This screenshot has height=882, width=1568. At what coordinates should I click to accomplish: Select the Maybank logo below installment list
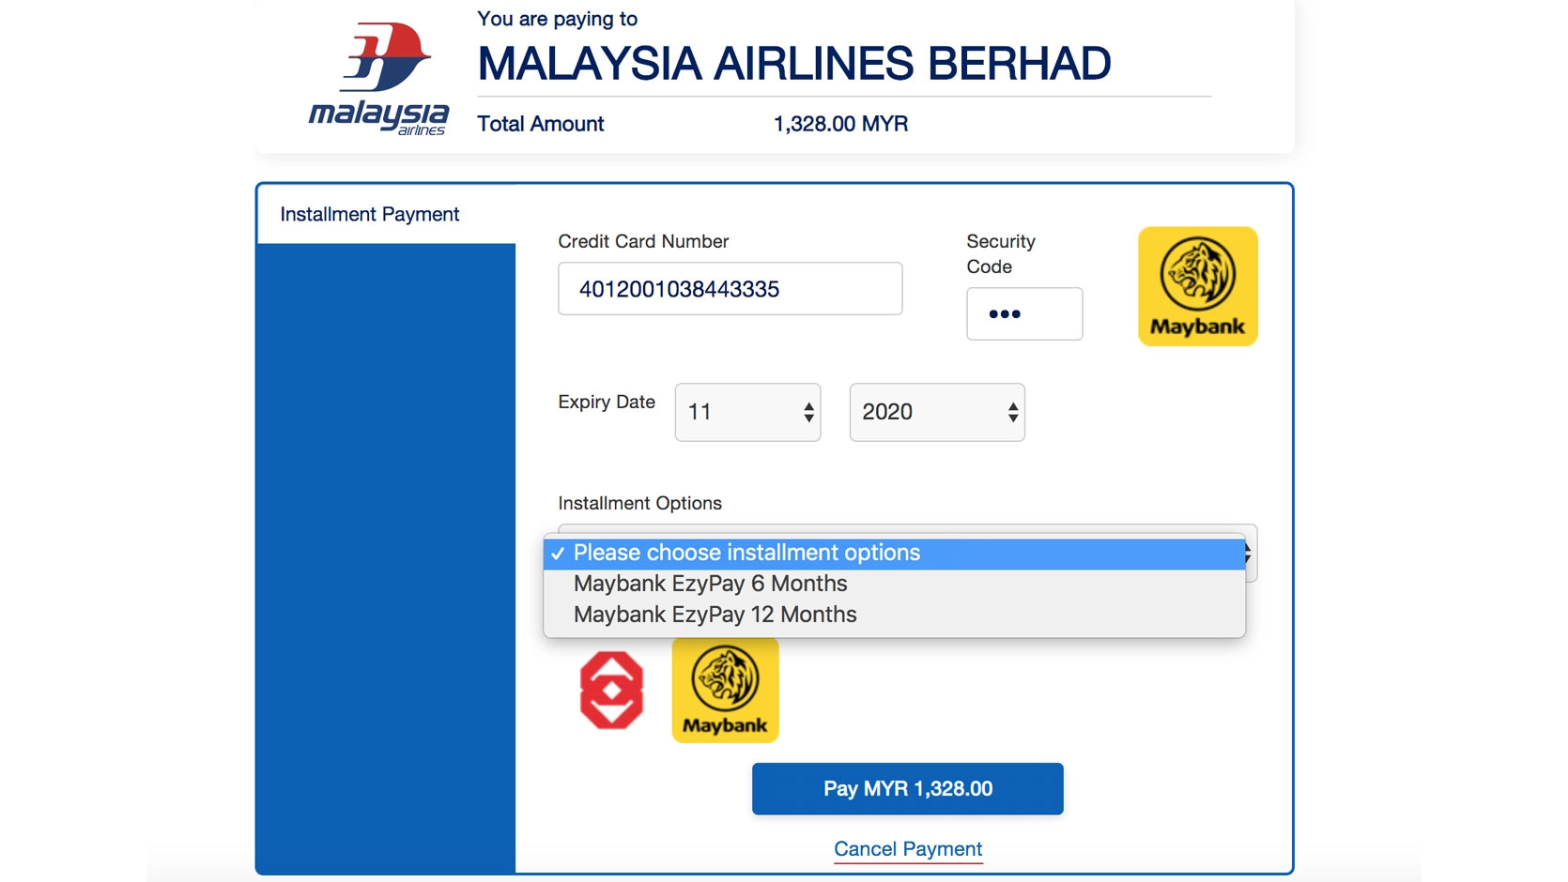tap(725, 691)
